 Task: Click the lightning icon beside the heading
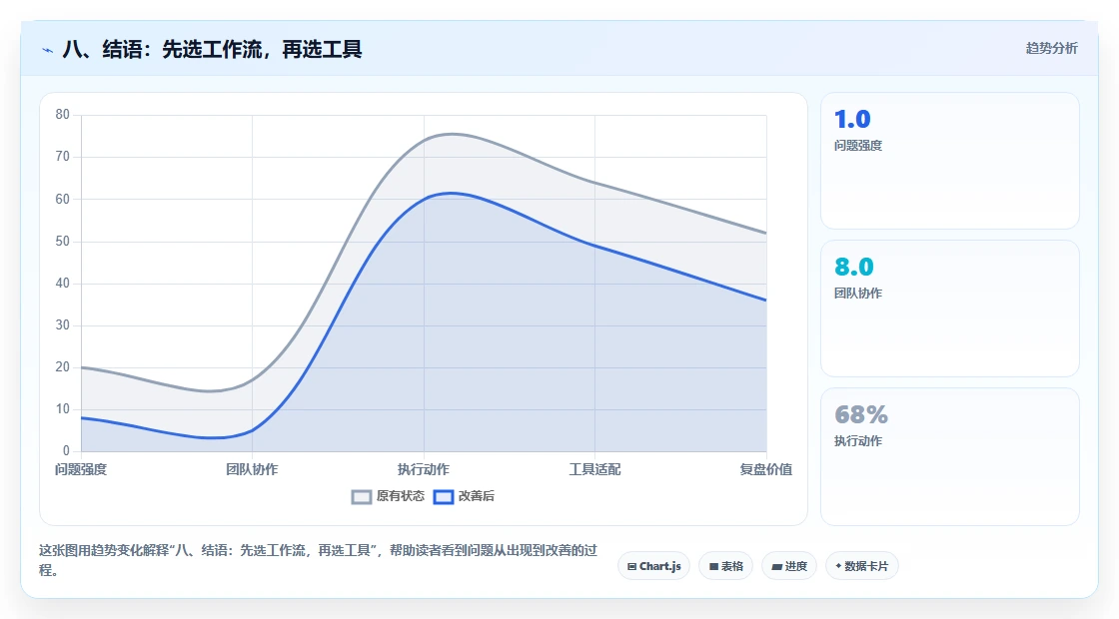[x=48, y=50]
